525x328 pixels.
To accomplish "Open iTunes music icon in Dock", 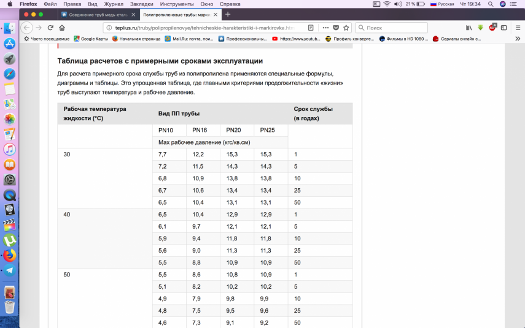I will coord(10,149).
